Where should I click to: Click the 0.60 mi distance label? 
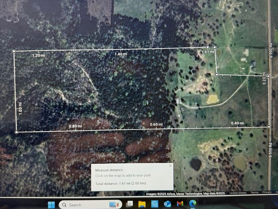pyautogui.click(x=156, y=125)
